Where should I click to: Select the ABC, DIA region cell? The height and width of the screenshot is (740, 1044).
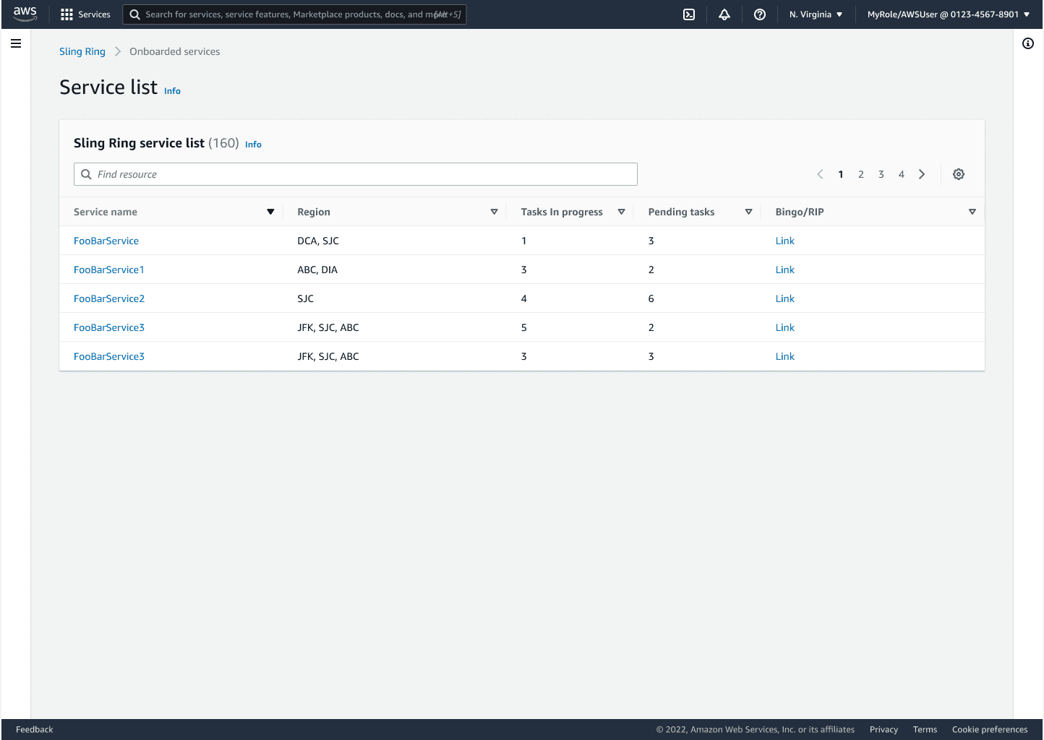317,270
